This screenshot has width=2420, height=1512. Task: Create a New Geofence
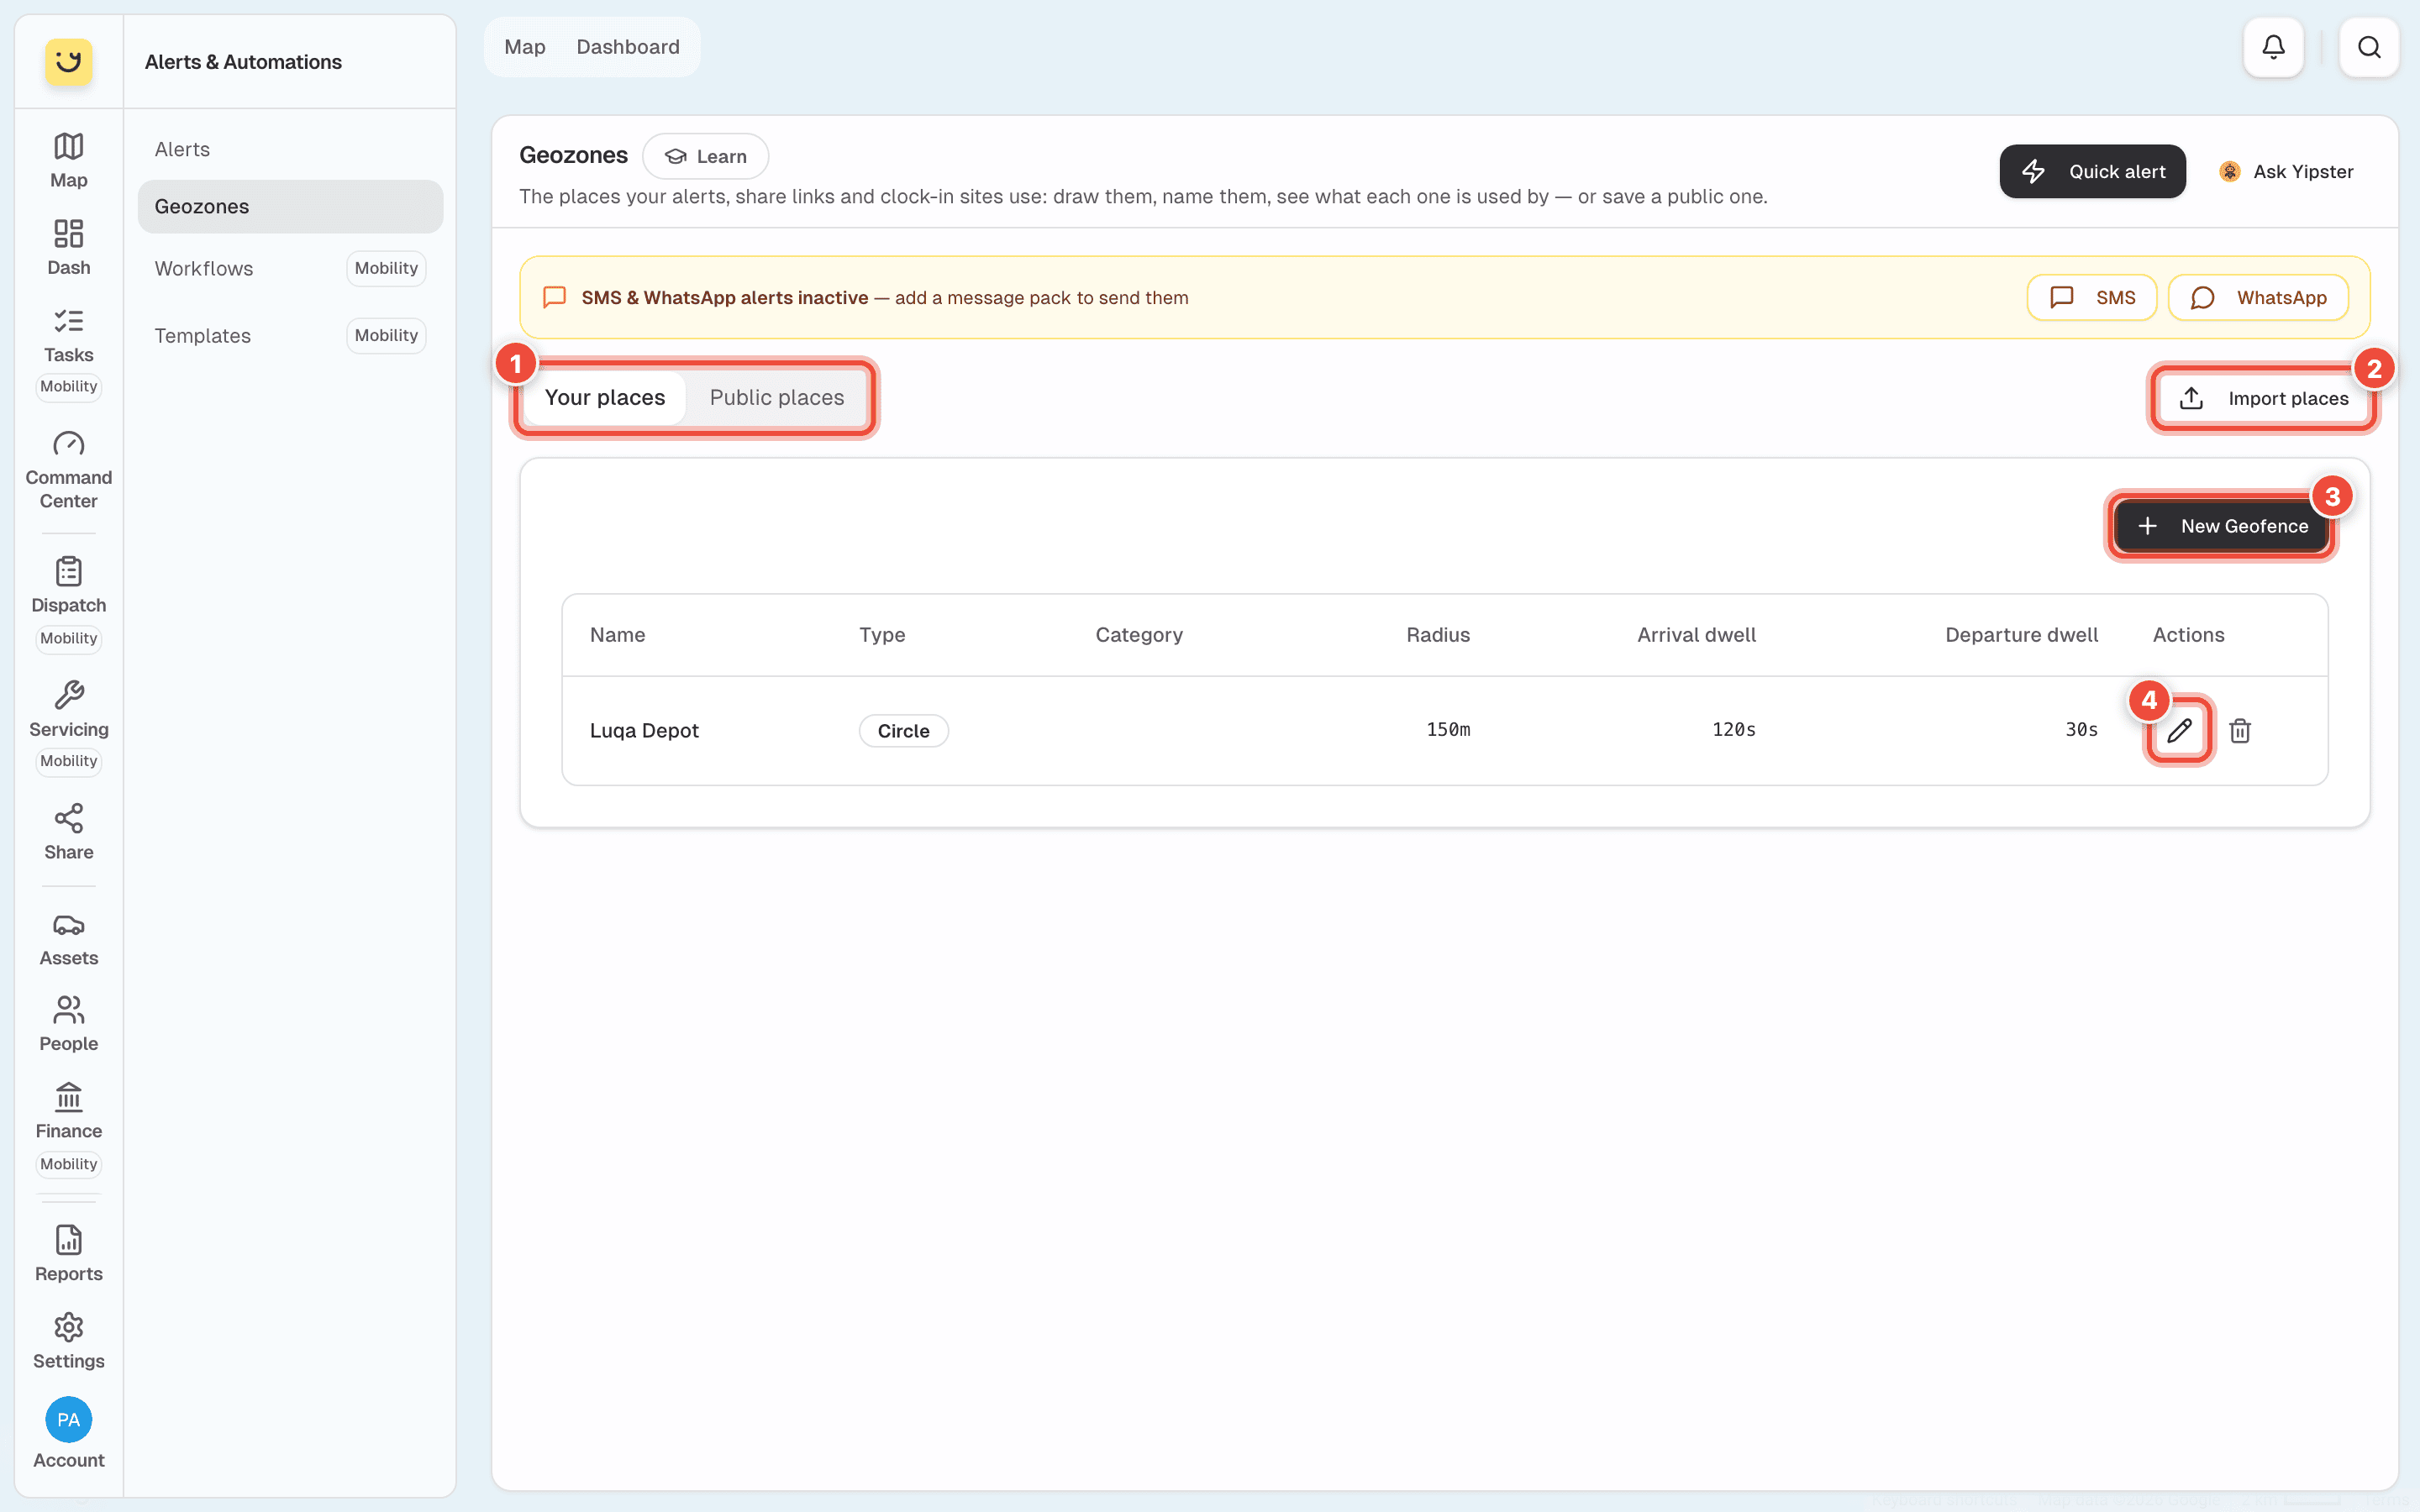[2221, 526]
